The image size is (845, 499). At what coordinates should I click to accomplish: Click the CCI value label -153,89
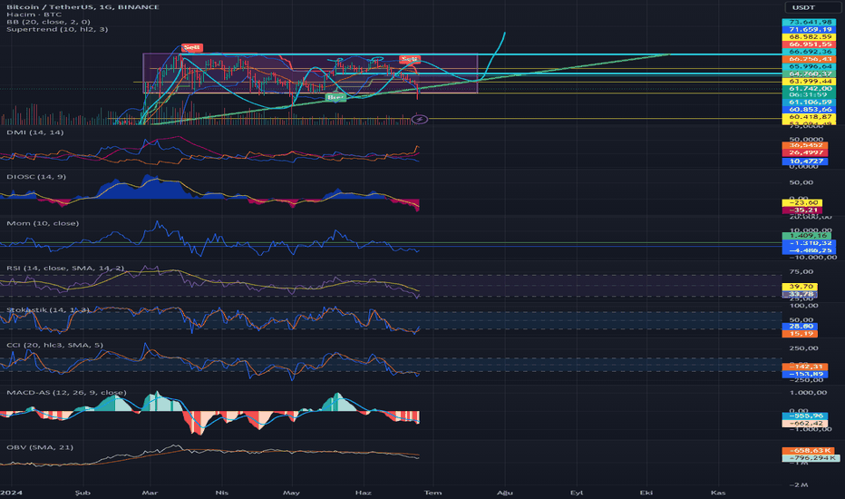coord(805,374)
